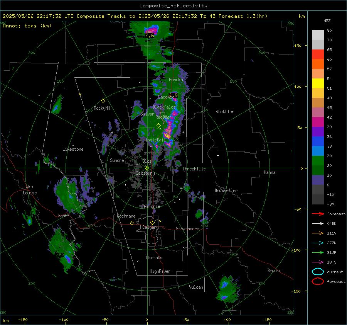Click the Ponoka city label
The height and width of the screenshot is (325, 347).
176,80
